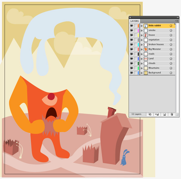This screenshot has width=181, height=179.
Task: Toggle visibility of broken houses layer
Action: coord(132,44)
